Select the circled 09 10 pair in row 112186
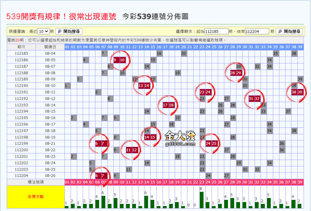The image size is (311, 211). (119, 60)
